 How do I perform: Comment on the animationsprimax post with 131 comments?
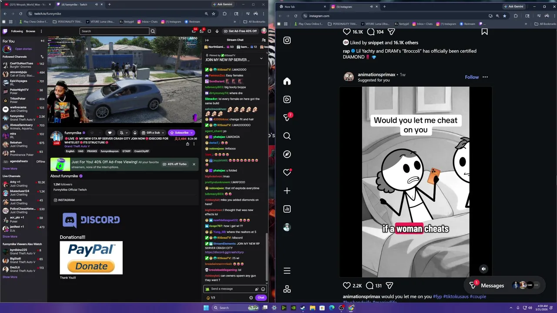click(x=370, y=286)
